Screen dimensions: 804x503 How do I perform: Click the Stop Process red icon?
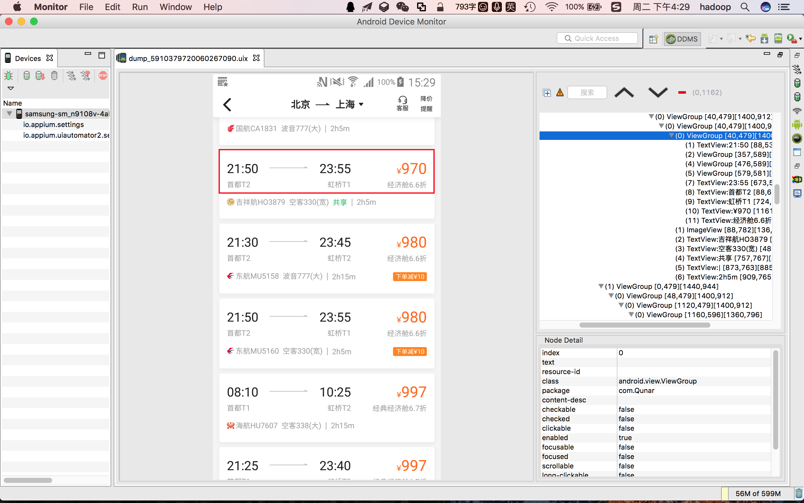tap(103, 76)
